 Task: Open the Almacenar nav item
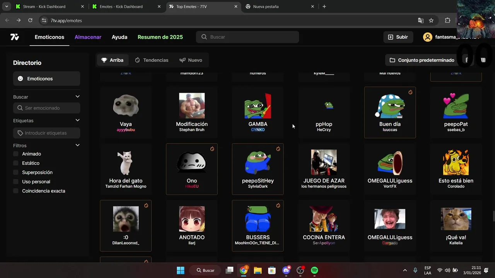[x=88, y=37]
